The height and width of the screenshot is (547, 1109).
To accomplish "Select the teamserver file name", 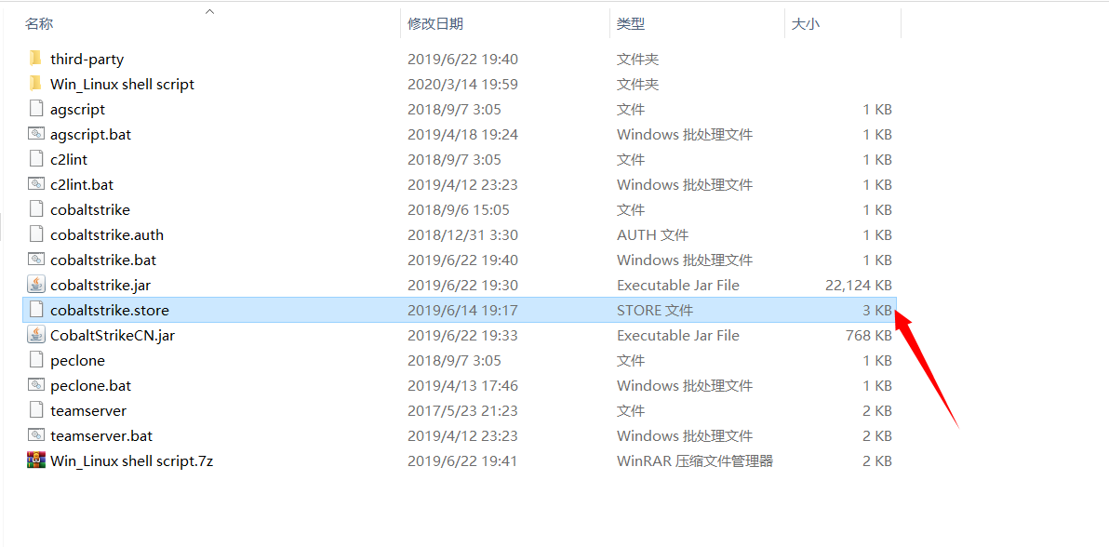I will point(88,411).
